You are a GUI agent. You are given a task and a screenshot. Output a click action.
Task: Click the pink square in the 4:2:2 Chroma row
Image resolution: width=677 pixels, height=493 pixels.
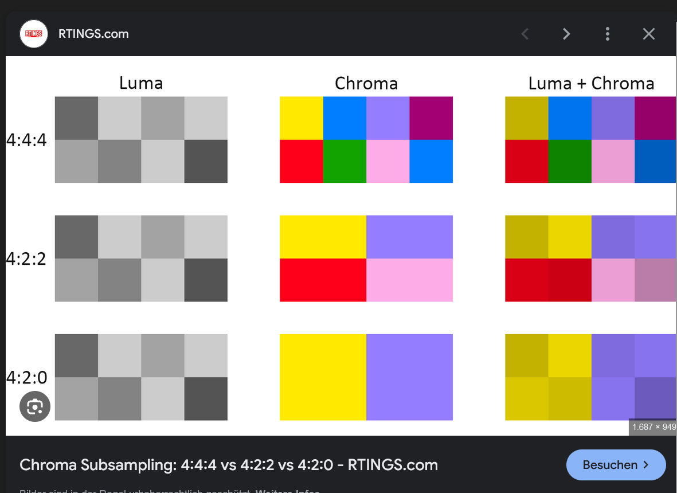click(x=409, y=280)
